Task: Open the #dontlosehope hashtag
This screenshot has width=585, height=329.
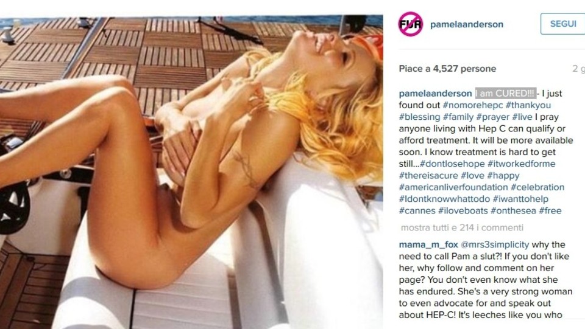Action: click(x=452, y=164)
